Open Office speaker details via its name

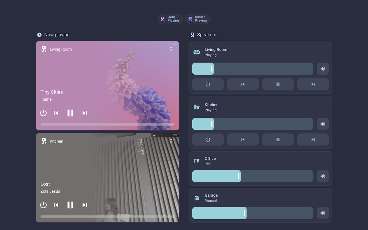pos(210,159)
